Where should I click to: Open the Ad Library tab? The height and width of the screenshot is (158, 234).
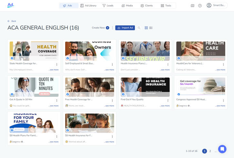(x=88, y=5)
